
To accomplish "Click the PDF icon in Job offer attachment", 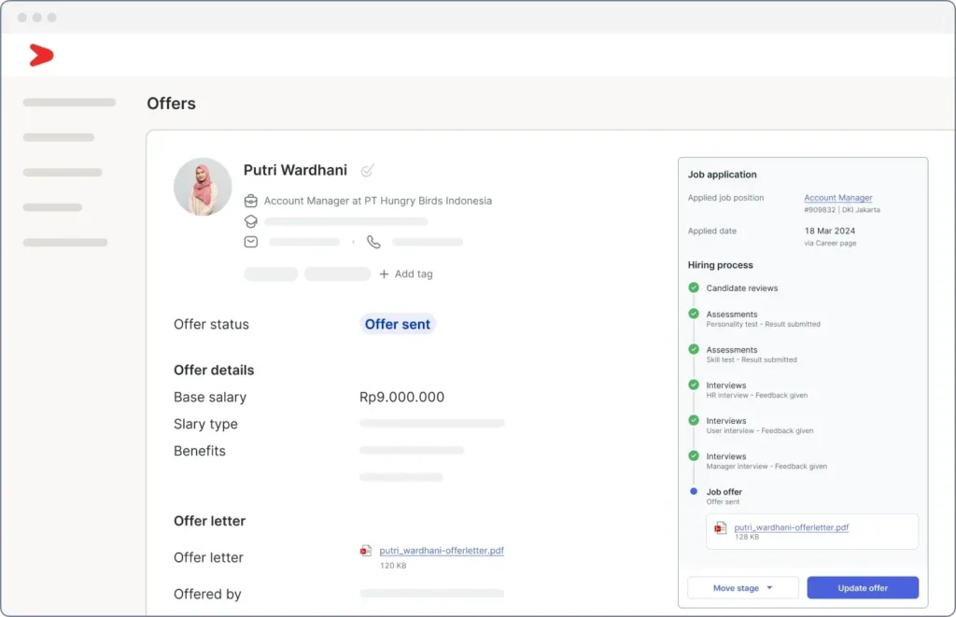I will 720,528.
